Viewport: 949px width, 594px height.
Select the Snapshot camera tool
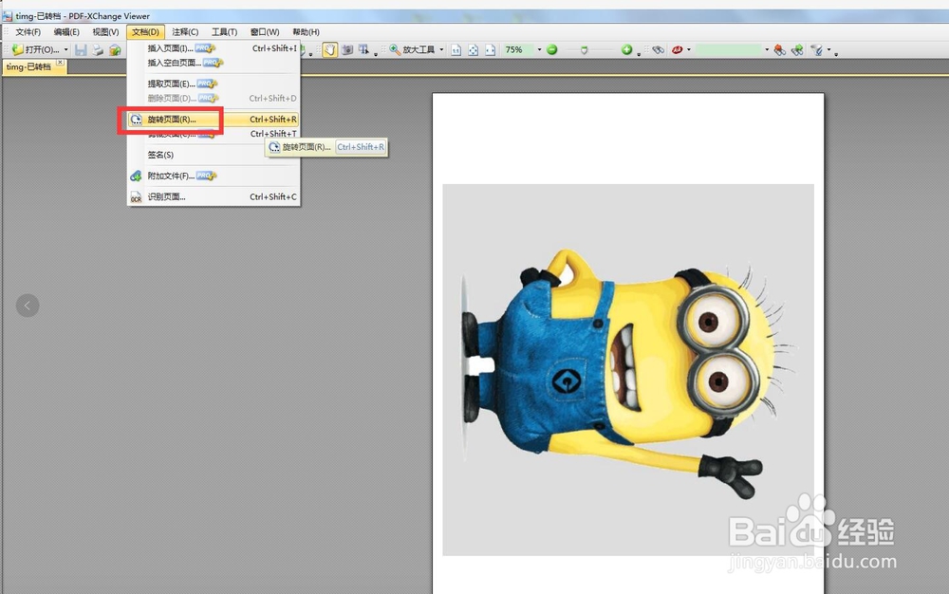pos(346,49)
